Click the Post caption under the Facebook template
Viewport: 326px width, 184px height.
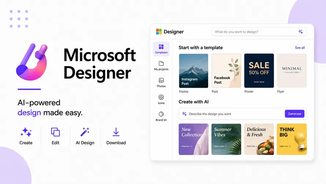pos(215,91)
